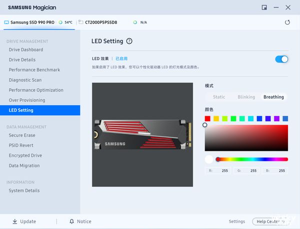Go to Performance Benchmark
The width and height of the screenshot is (300, 229).
(34, 70)
